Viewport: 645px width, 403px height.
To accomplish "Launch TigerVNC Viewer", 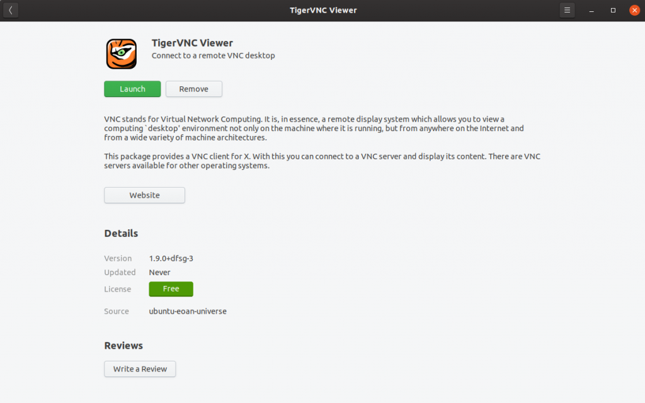I will (x=132, y=89).
